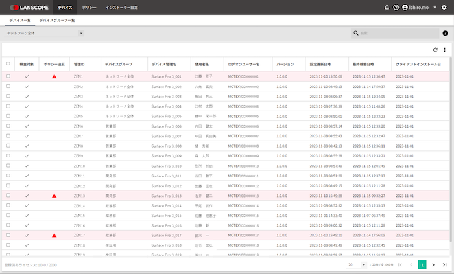Sort by the 使用者名 column header
The height and width of the screenshot is (274, 454).
(202, 65)
